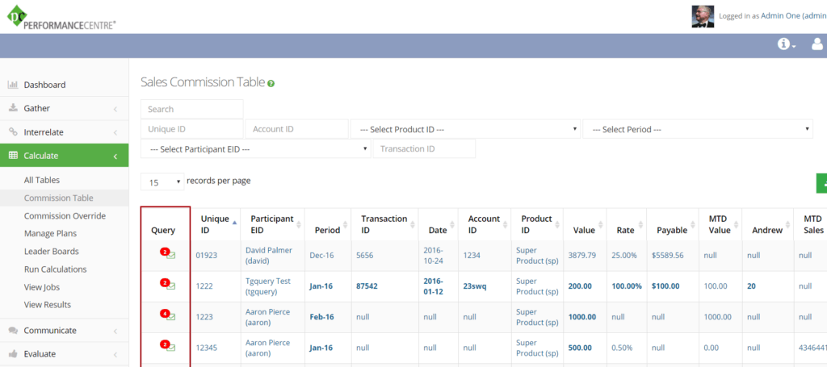Open query messages for Unique ID 1223

(168, 316)
